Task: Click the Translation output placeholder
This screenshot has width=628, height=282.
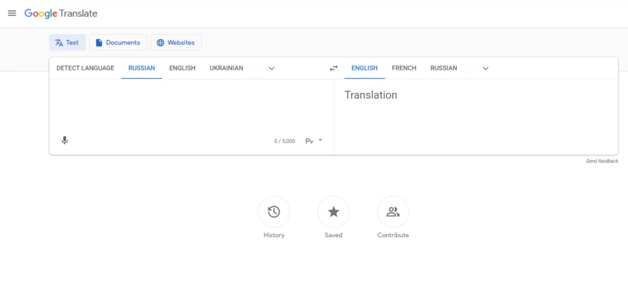Action: pyautogui.click(x=371, y=95)
